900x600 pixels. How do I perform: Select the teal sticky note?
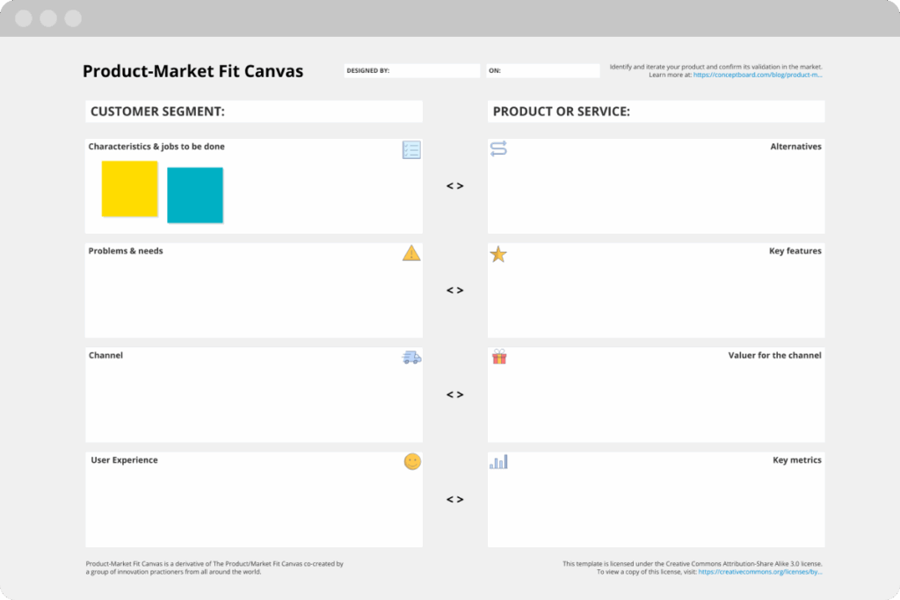[x=194, y=196]
